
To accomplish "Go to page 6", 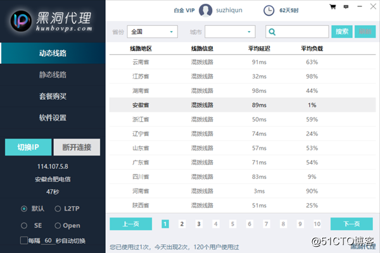I will (x=250, y=224).
